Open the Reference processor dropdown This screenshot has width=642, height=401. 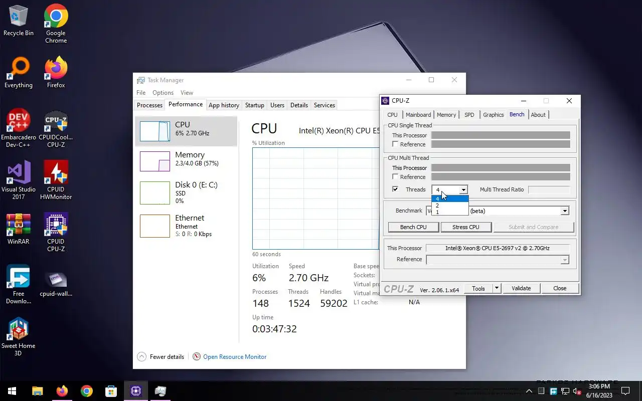[x=565, y=260]
